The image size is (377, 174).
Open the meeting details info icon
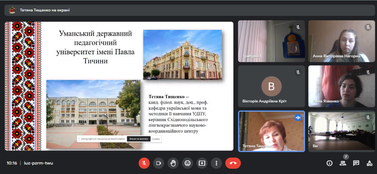(330, 163)
